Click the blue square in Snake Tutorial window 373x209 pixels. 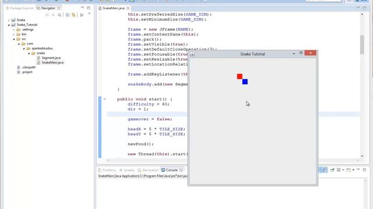tap(245, 82)
